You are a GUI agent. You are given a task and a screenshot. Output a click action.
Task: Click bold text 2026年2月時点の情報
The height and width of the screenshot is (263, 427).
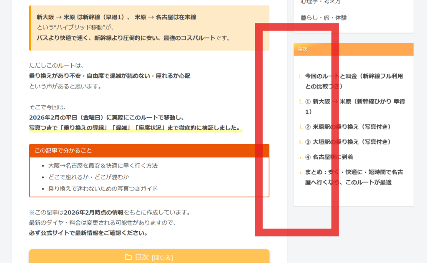[93, 212]
